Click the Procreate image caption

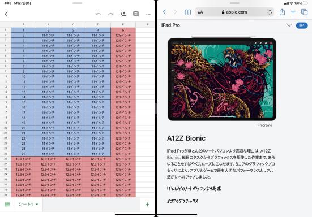pyautogui.click(x=264, y=125)
